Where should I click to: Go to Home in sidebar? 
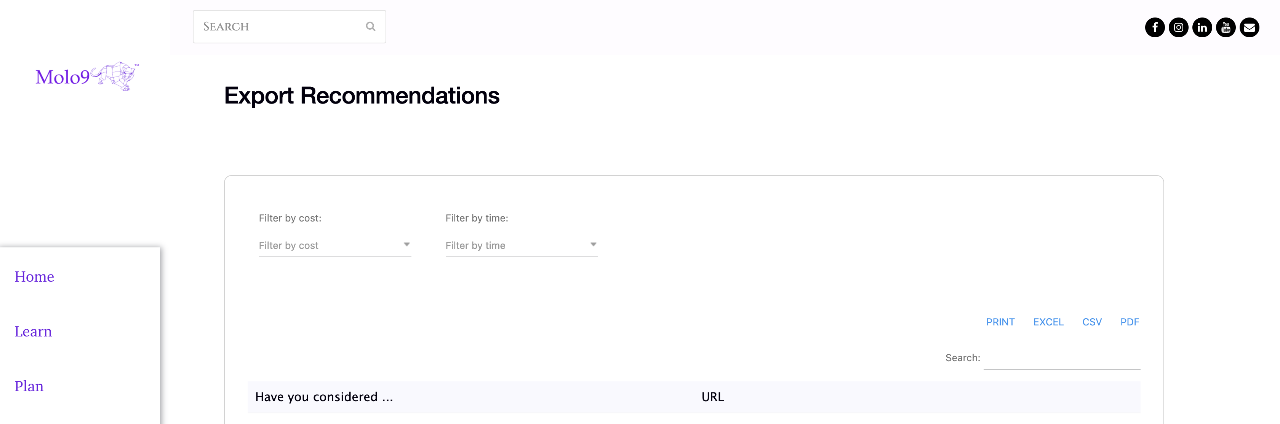point(34,277)
